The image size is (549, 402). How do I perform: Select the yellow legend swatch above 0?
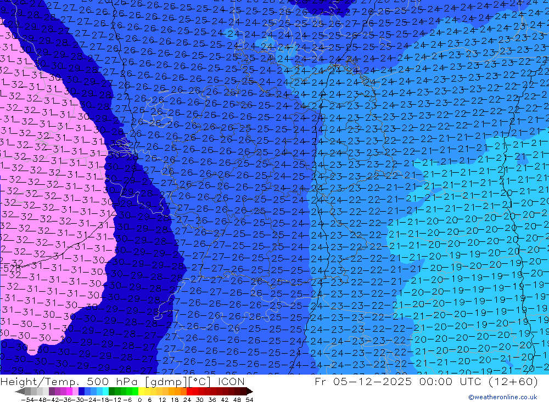click(x=141, y=391)
